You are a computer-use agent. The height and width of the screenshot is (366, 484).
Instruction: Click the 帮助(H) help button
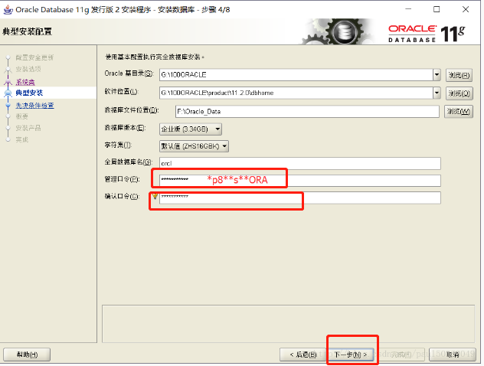[x=27, y=355]
